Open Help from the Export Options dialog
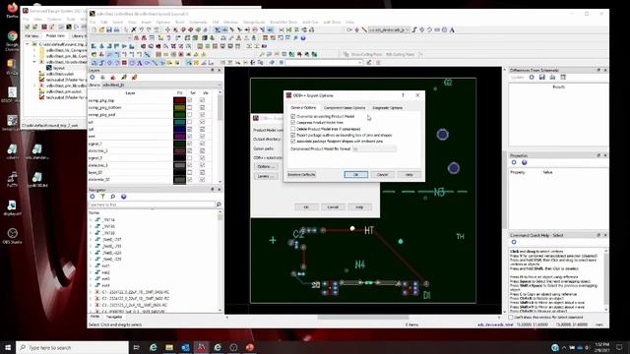This screenshot has width=630, height=354. [x=409, y=175]
